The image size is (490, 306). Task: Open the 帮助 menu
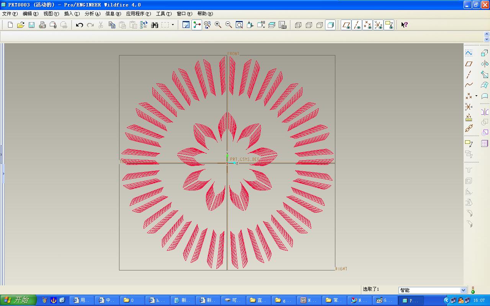point(205,14)
